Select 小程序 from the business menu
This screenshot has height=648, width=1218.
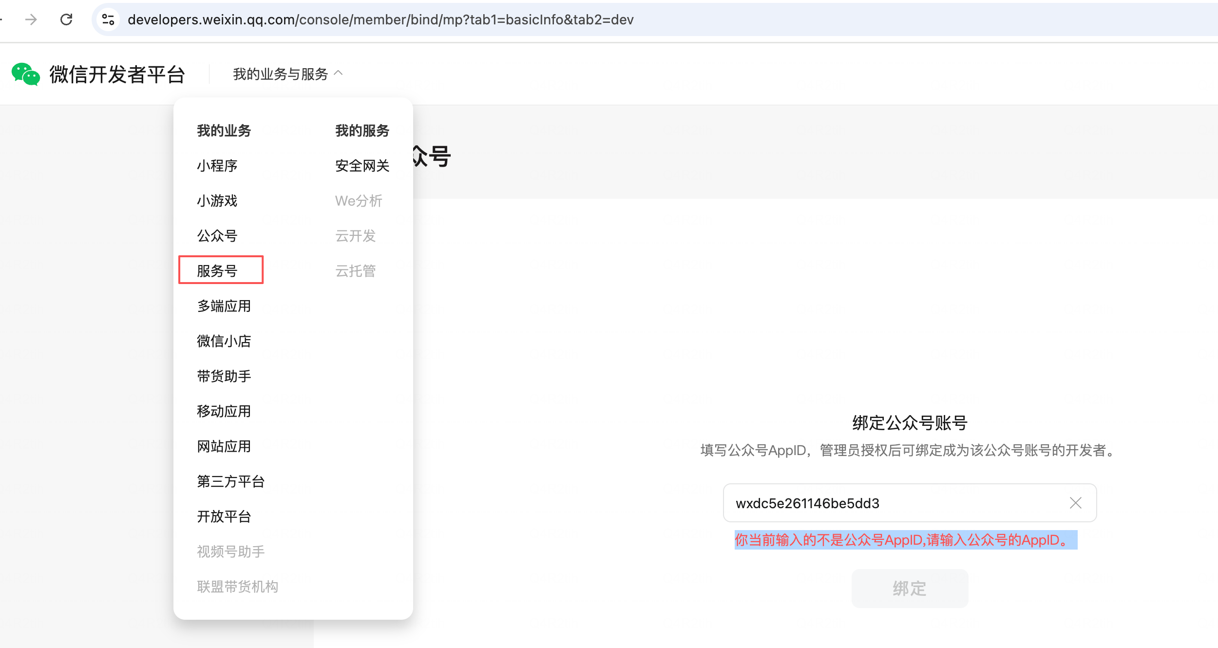point(217,166)
